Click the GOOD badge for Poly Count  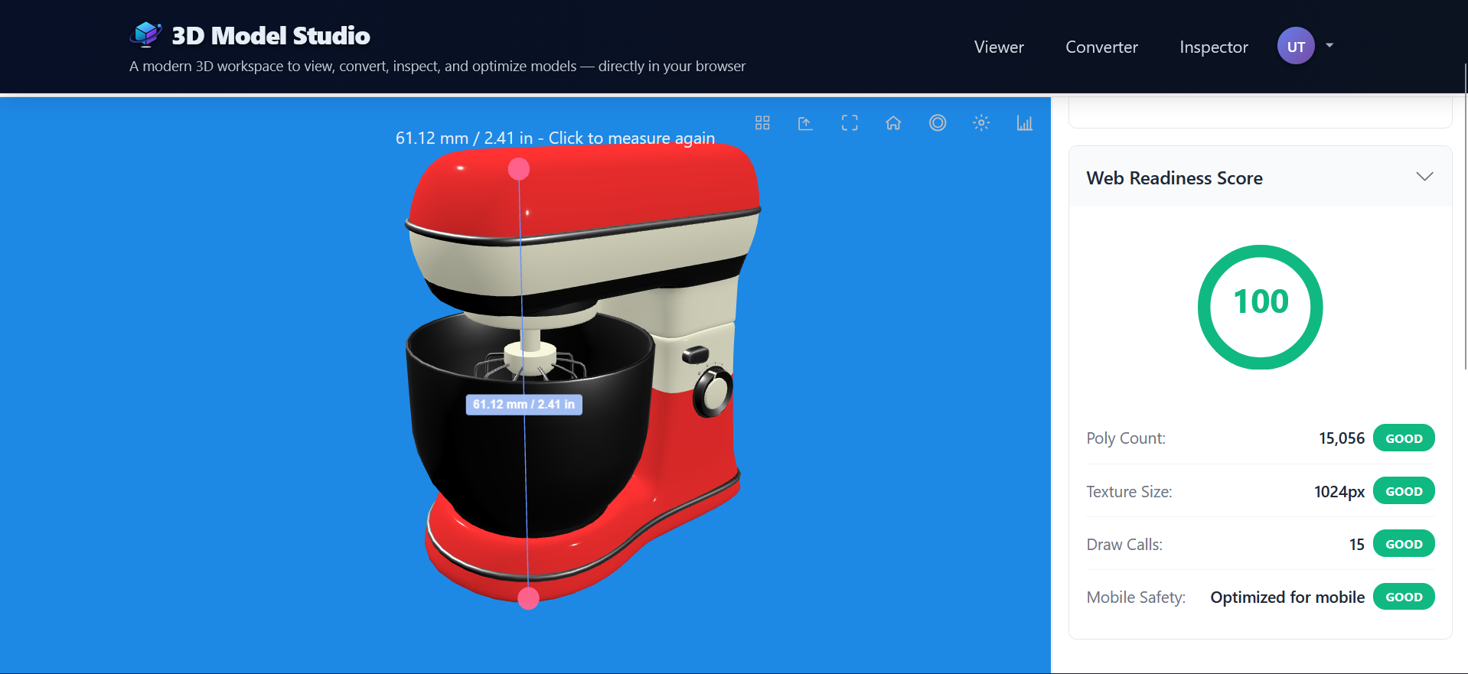tap(1404, 438)
